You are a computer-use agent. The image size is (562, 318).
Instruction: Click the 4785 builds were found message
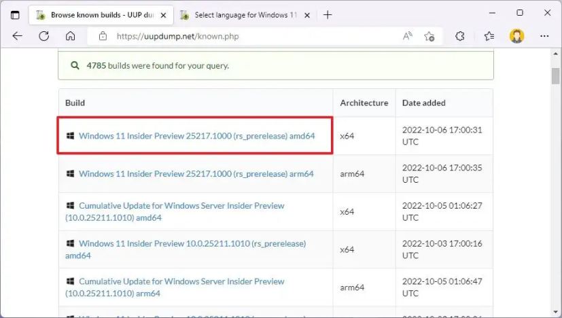[158, 66]
